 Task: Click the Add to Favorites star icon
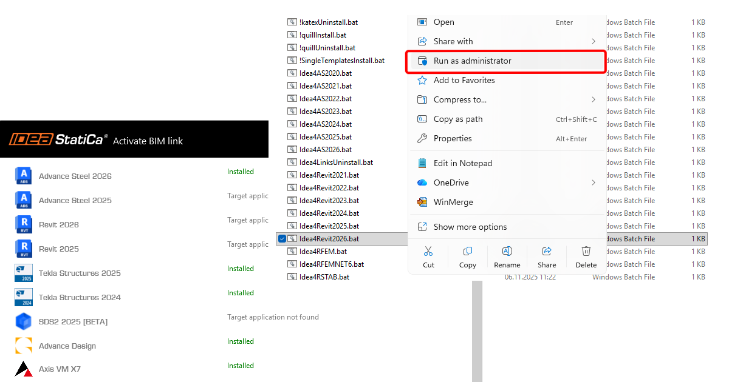422,80
